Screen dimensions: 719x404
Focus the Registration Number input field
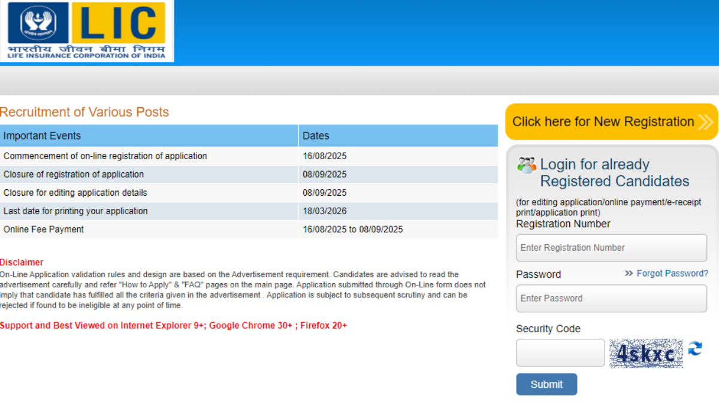[611, 248]
